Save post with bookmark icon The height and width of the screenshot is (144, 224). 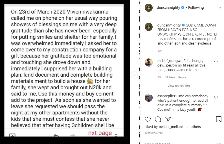pos(219,119)
